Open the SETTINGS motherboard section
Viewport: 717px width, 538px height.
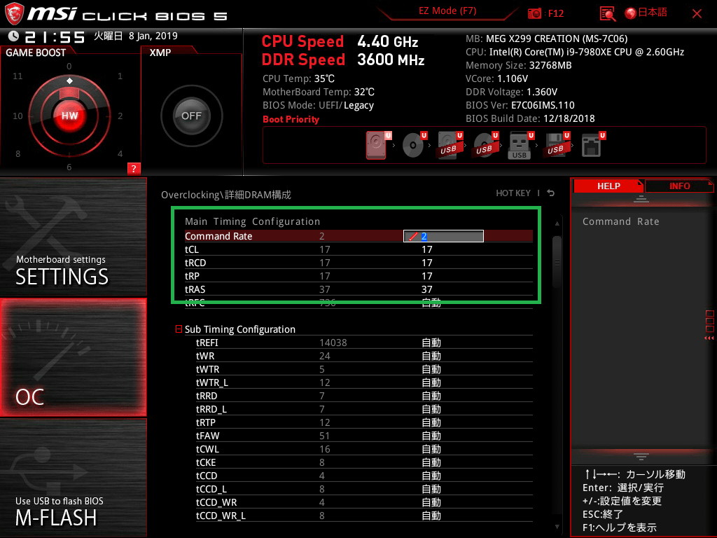(73, 237)
